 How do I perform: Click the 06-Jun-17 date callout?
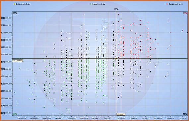point(121,114)
